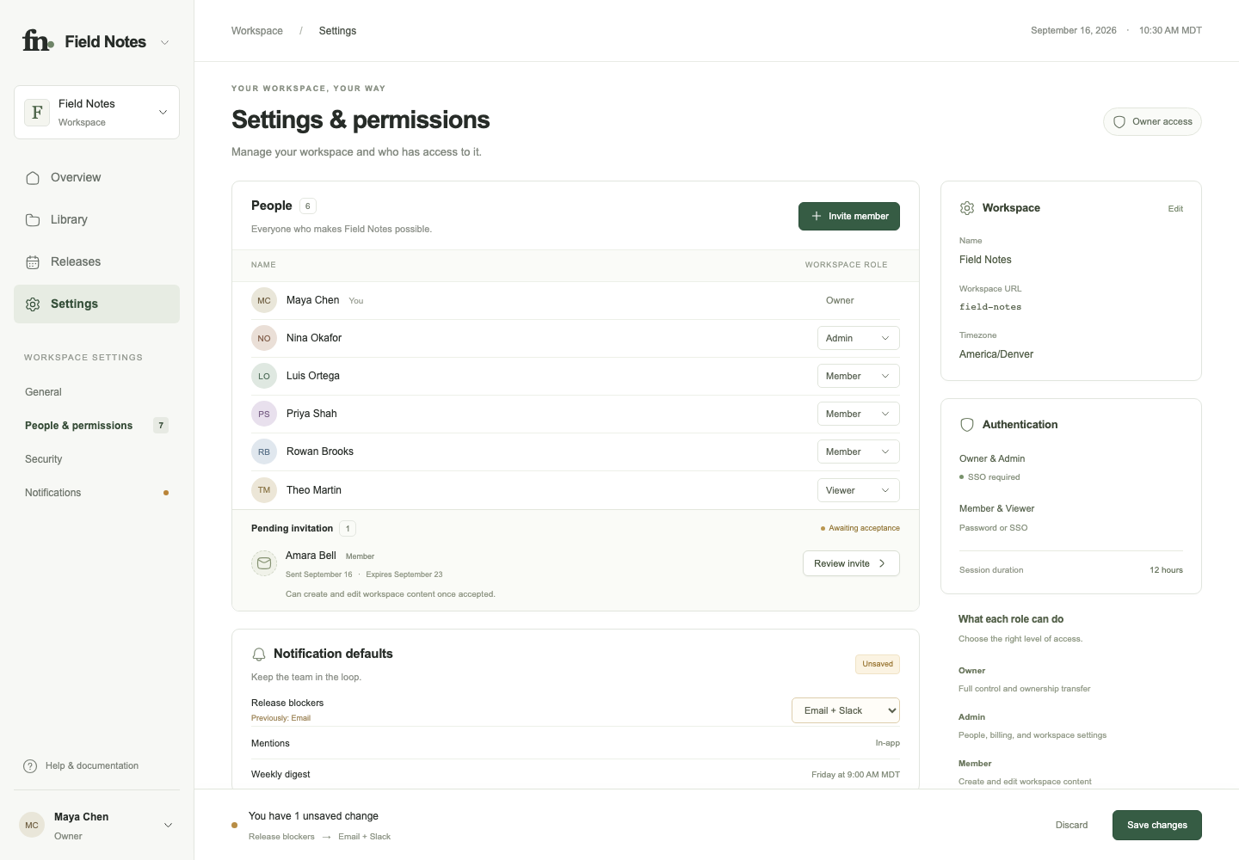Viewport: 1239px width, 860px height.
Task: Click the Unsaved badge in Notification defaults
Action: (878, 664)
